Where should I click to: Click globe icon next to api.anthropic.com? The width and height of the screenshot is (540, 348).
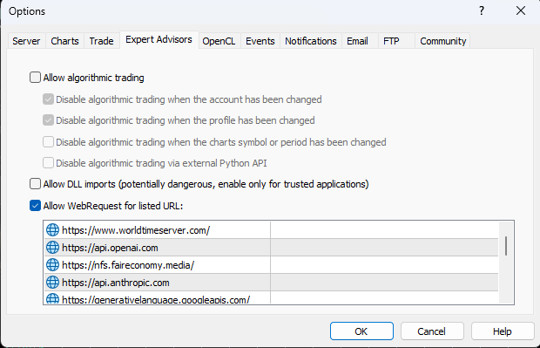point(52,282)
